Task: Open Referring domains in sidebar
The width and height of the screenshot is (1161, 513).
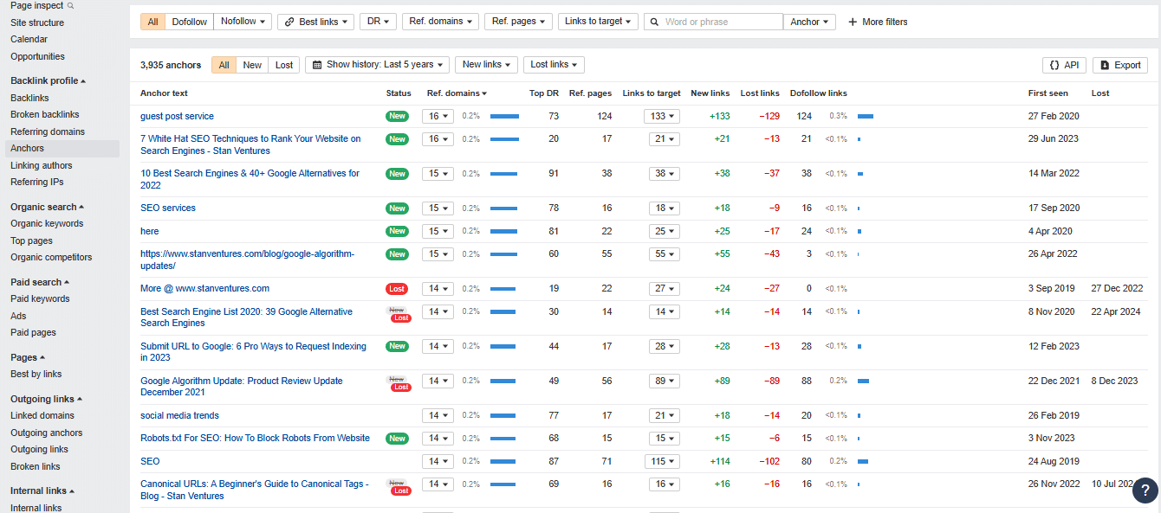Action: point(48,131)
